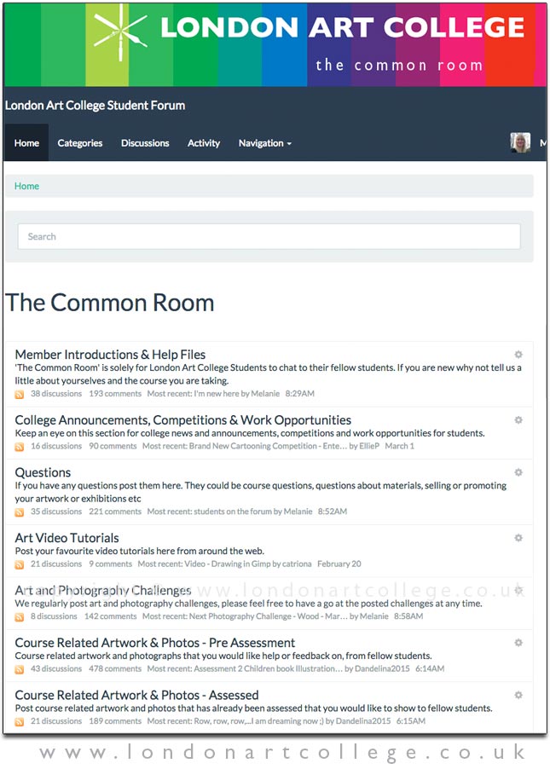The image size is (550, 769).
Task: Open options gear for Member Introductions & Help Files
Action: tap(518, 354)
